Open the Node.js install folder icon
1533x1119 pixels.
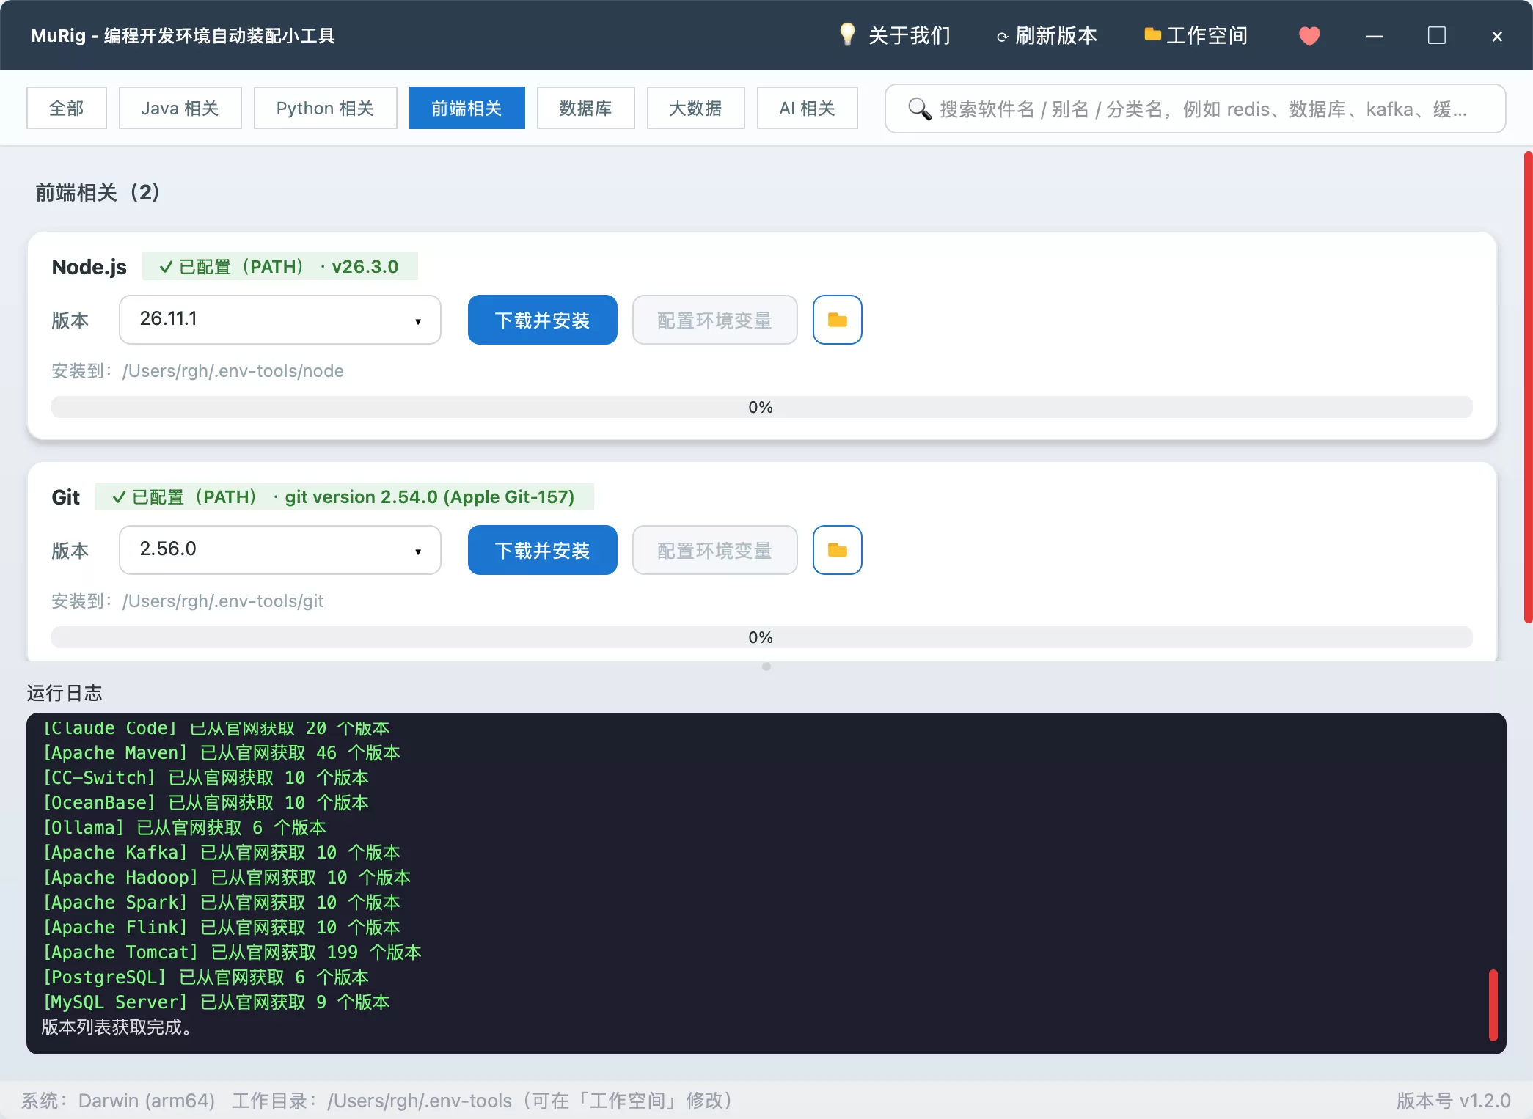(837, 320)
